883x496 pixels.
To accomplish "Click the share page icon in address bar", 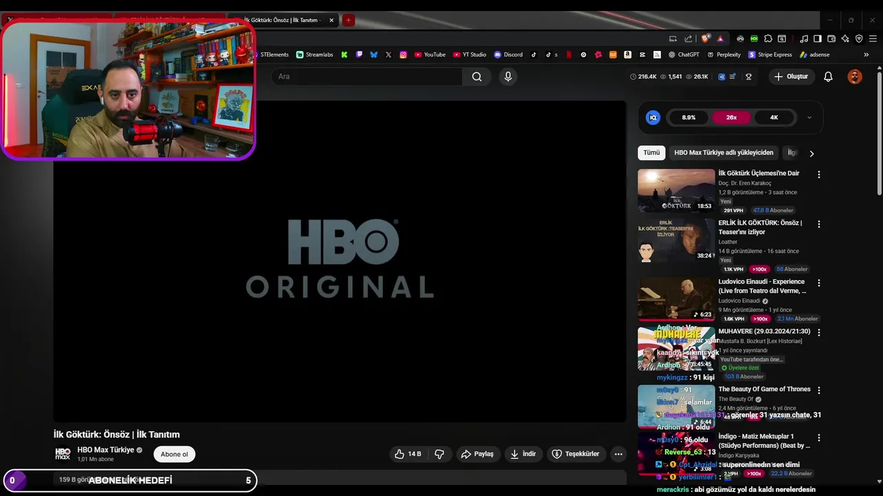I will coord(688,39).
